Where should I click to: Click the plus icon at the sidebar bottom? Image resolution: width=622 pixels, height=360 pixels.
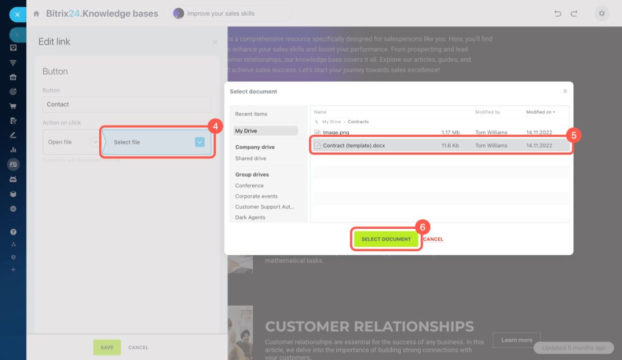click(13, 270)
